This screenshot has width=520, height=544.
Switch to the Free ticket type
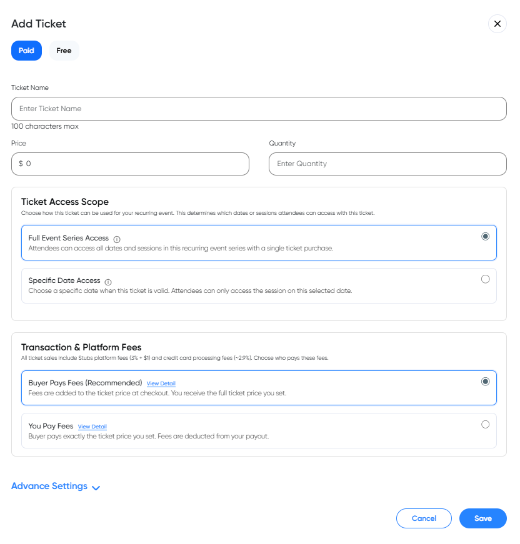click(x=64, y=51)
